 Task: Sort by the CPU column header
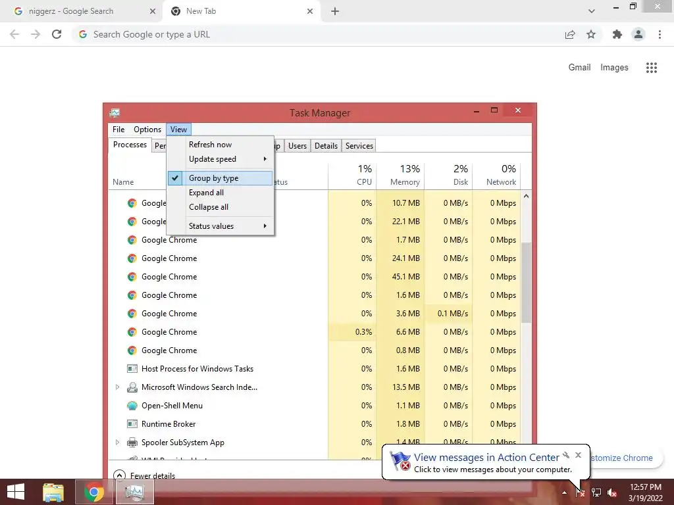tap(353, 175)
